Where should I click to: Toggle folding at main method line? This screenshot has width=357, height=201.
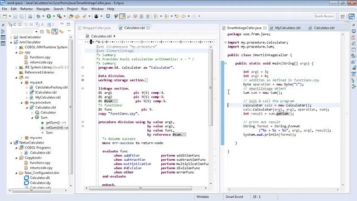[225, 63]
